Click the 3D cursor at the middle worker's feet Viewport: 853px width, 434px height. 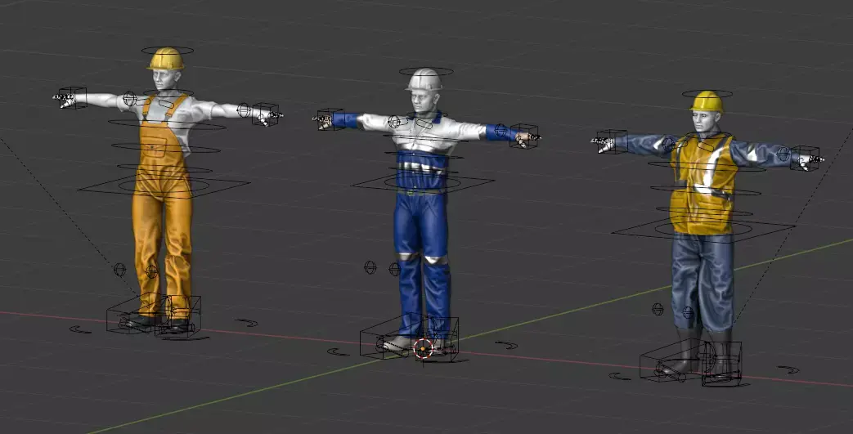point(424,349)
